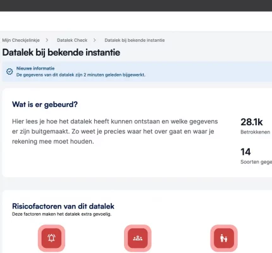Click the Risicofactoren van dit datalek heading
The height and width of the screenshot is (253, 272).
tap(63, 206)
